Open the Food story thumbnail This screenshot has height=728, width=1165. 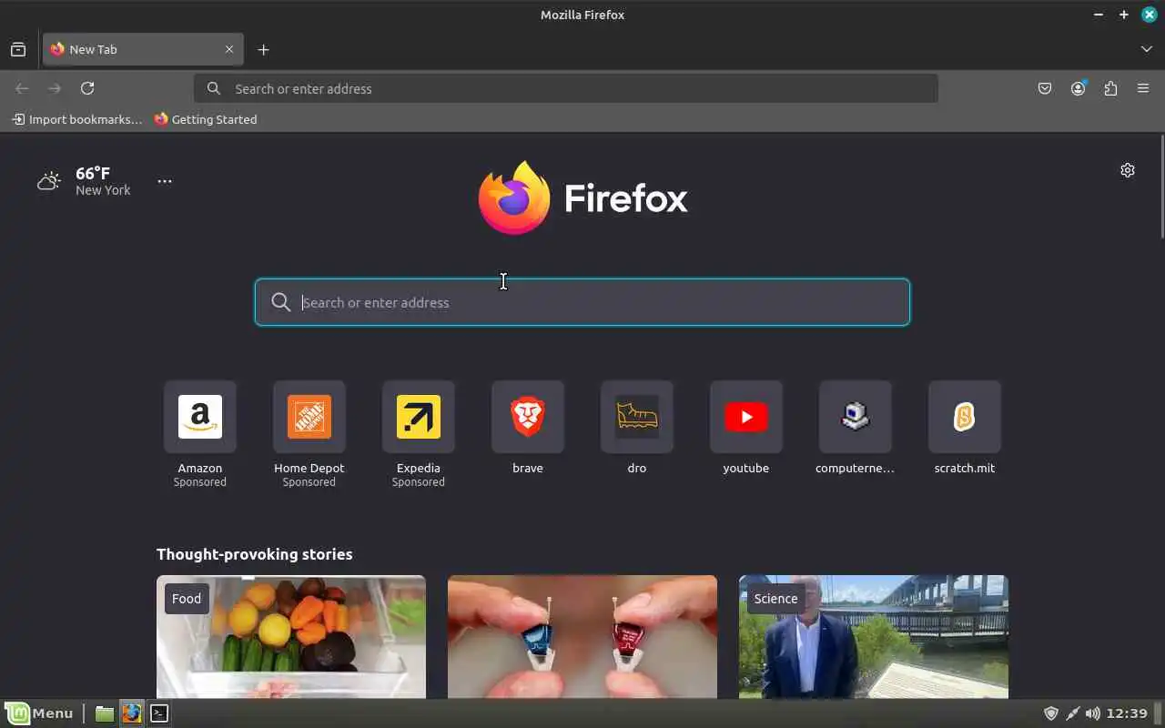[291, 637]
